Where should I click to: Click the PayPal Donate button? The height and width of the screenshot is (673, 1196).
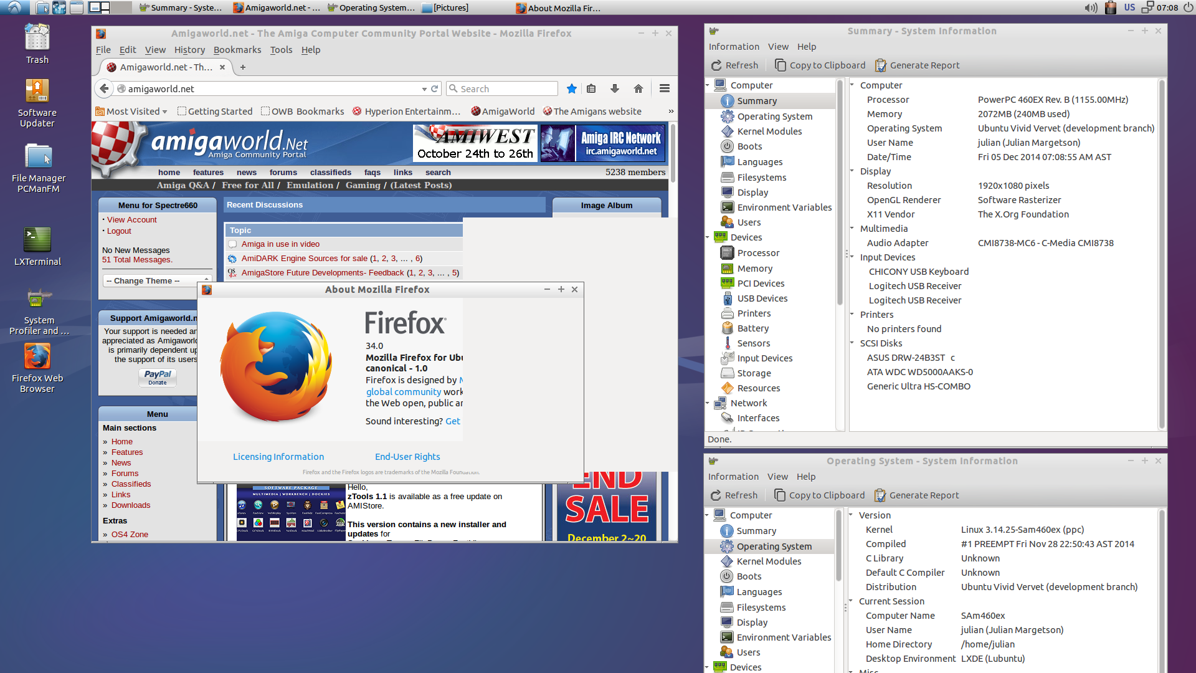pos(158,377)
